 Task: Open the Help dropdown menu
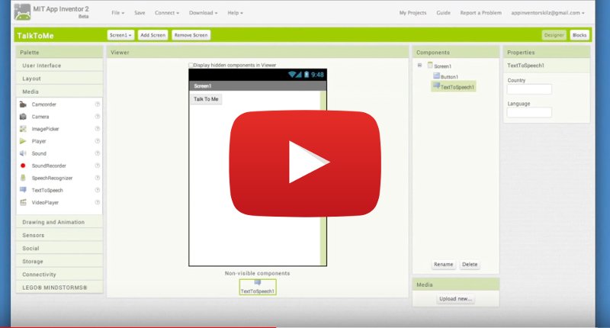coord(235,13)
